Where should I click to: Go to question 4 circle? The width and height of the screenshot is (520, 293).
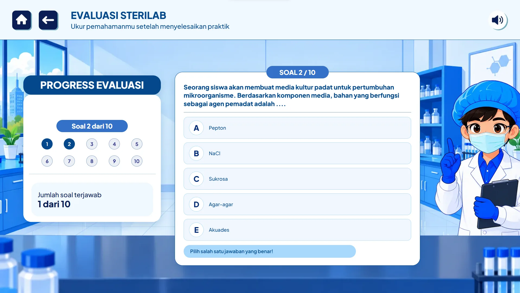tap(114, 144)
